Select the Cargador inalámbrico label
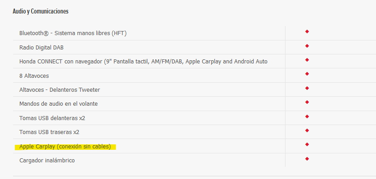Screen dimensions: 376x179 pyautogui.click(x=47, y=160)
